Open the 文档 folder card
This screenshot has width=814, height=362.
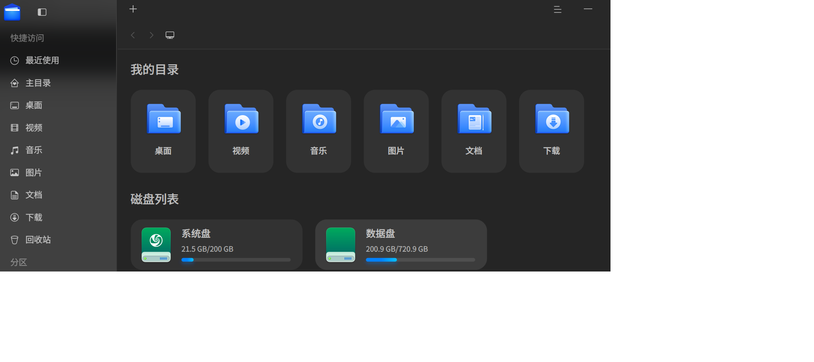[x=474, y=131]
